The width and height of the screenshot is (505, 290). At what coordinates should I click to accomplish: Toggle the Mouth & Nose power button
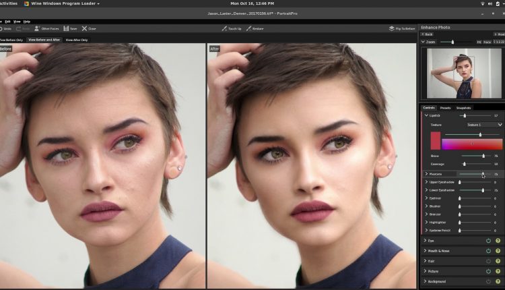coord(488,251)
